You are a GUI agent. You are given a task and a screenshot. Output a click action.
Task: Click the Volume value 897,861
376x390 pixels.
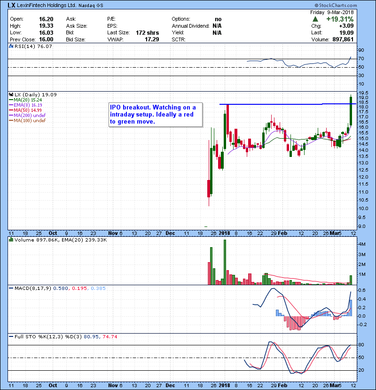[343, 39]
